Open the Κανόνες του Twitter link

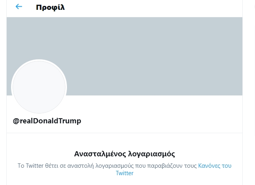pyautogui.click(x=214, y=166)
